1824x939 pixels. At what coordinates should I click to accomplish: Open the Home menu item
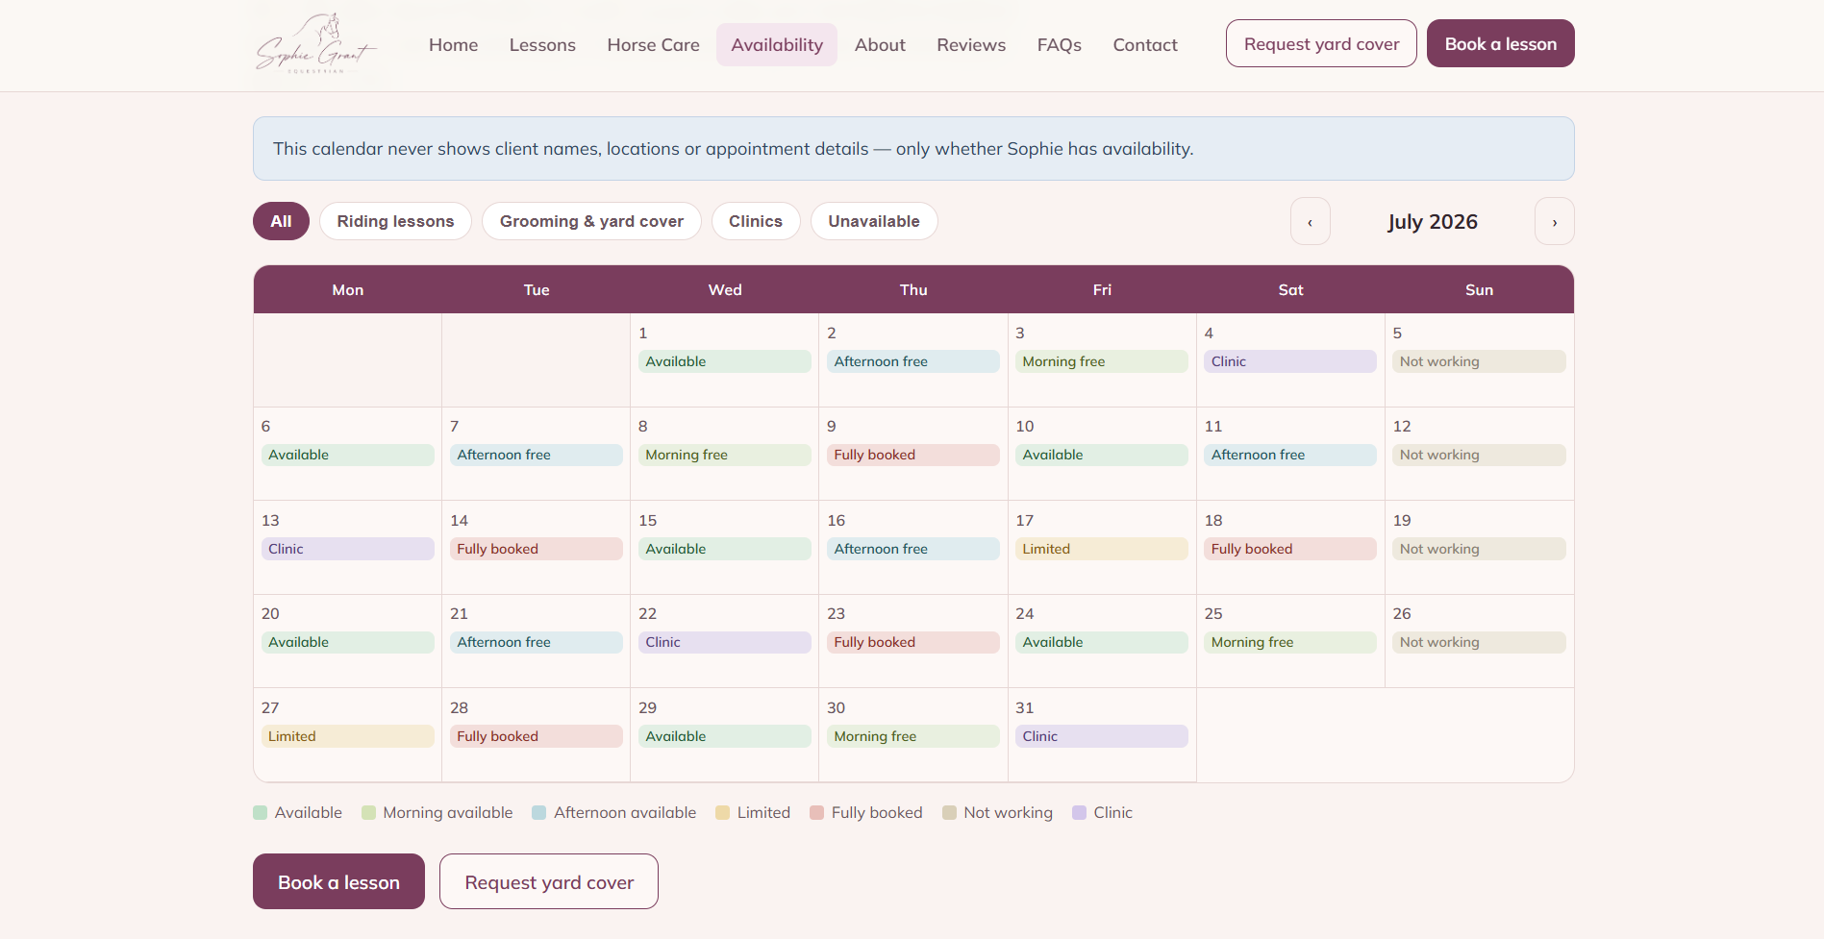[x=453, y=44]
